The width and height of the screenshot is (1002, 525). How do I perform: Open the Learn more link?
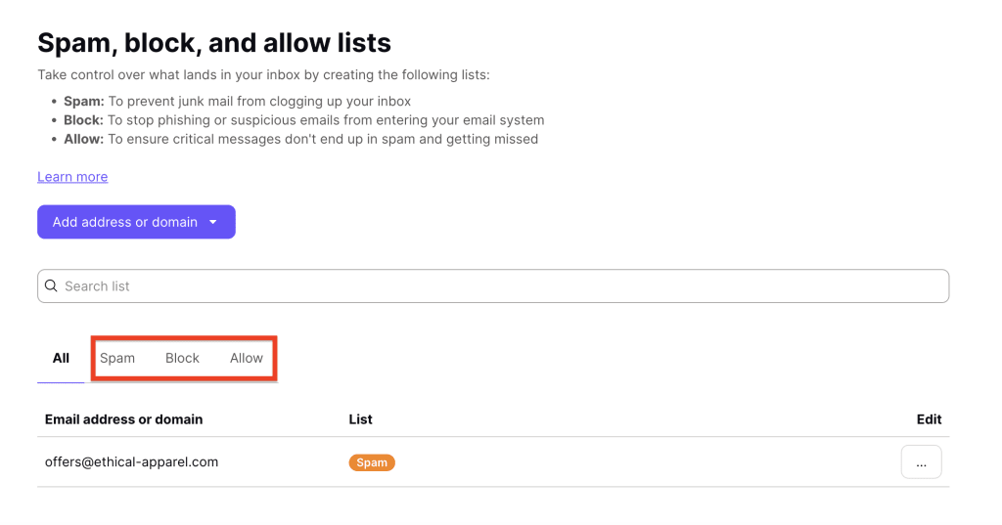(x=72, y=177)
